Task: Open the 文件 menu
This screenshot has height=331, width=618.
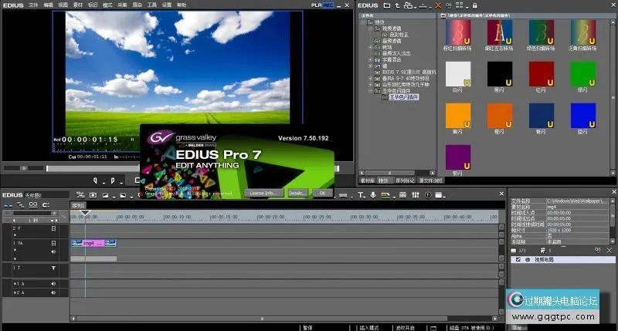Action: pyautogui.click(x=33, y=5)
